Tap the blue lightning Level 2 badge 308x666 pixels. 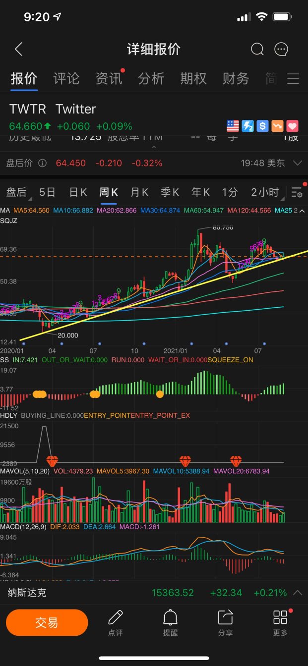247,126
